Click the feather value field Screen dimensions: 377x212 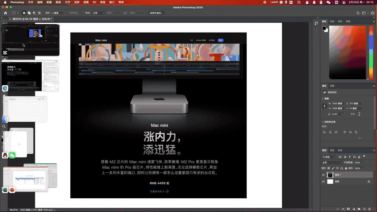(57, 13)
